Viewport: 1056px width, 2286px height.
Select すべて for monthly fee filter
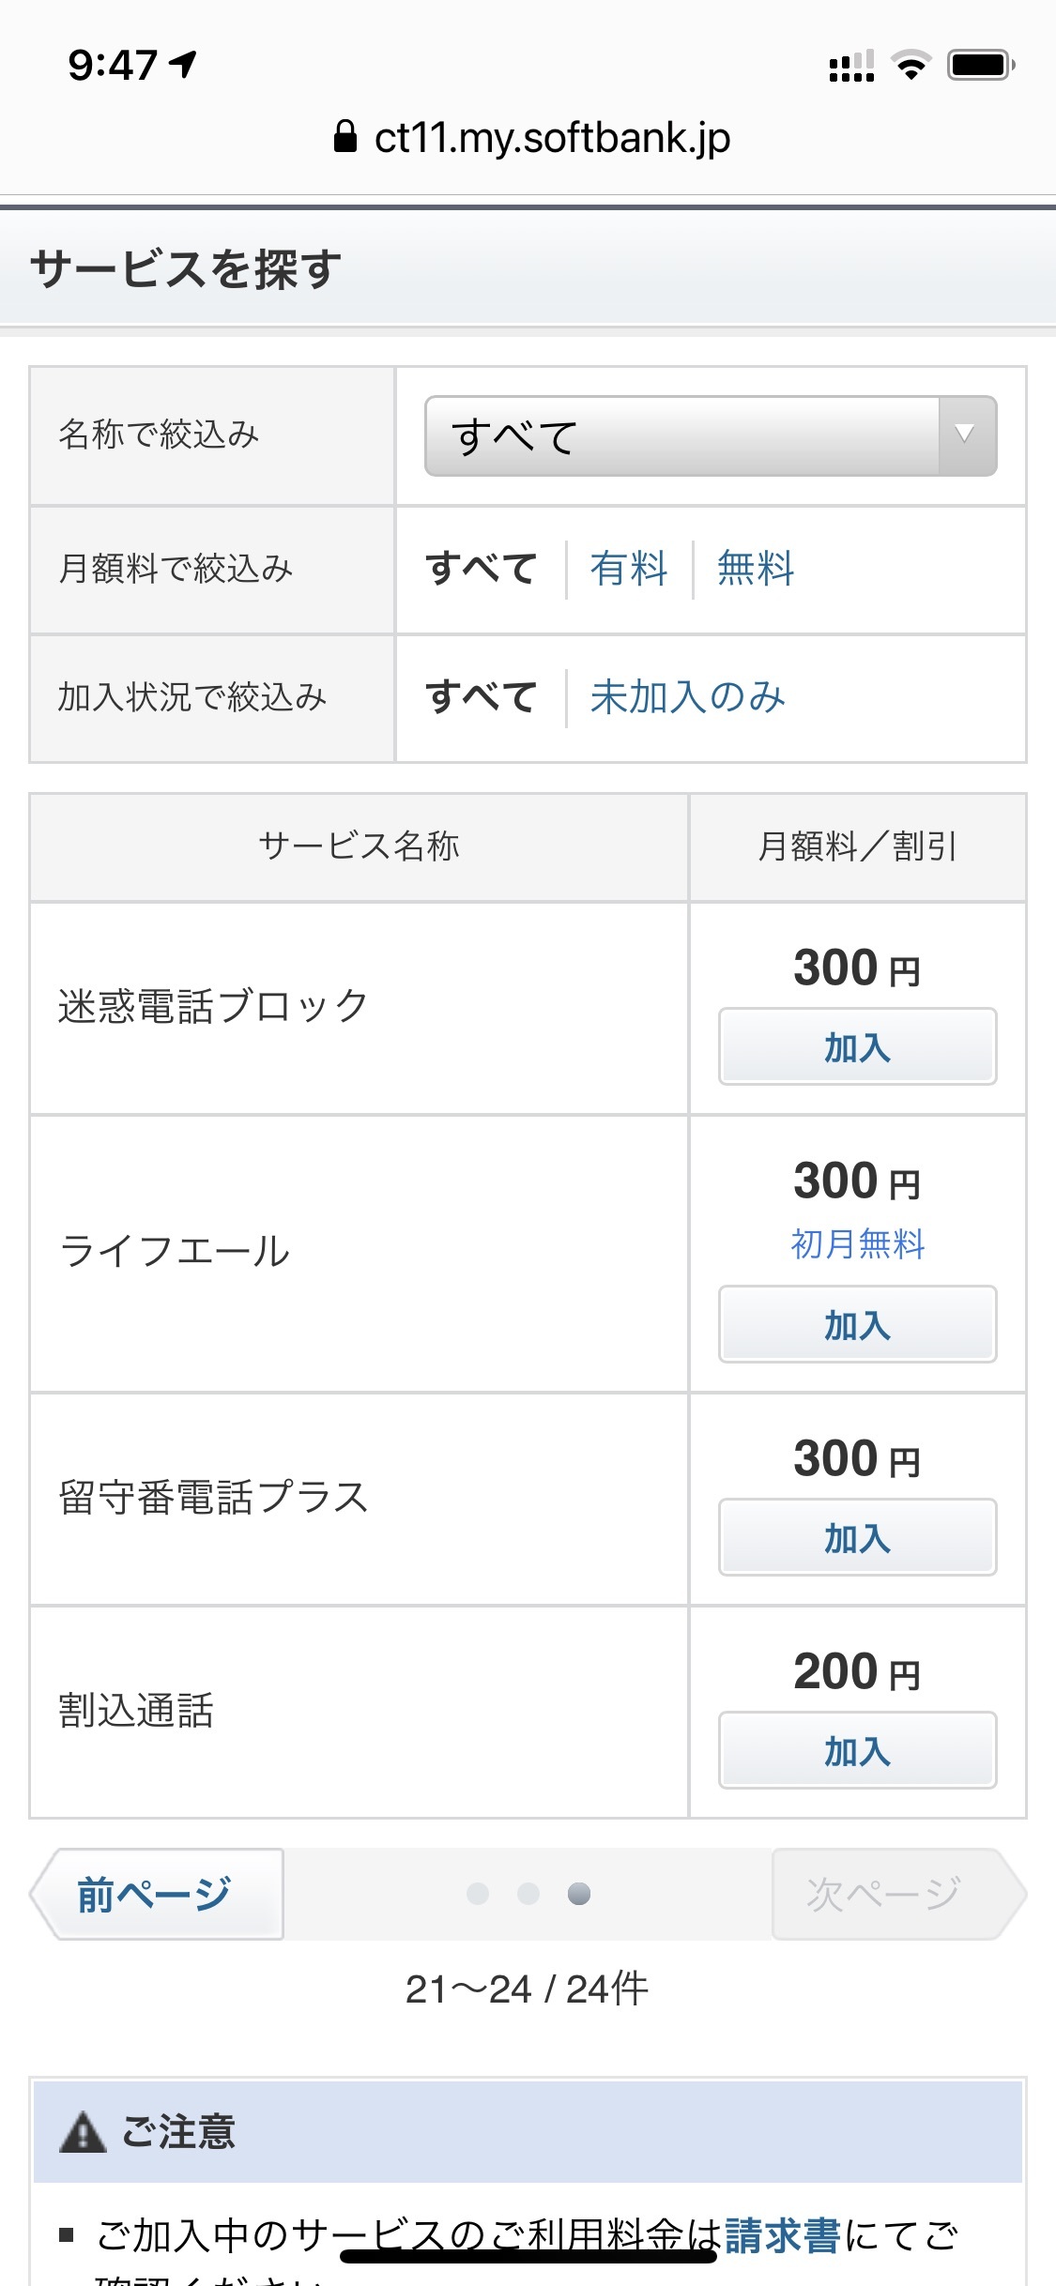(x=481, y=569)
